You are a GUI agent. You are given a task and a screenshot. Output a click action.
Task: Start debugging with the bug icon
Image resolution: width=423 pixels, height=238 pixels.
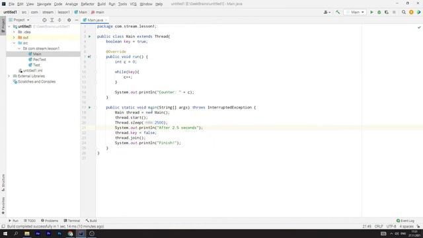[x=379, y=12]
